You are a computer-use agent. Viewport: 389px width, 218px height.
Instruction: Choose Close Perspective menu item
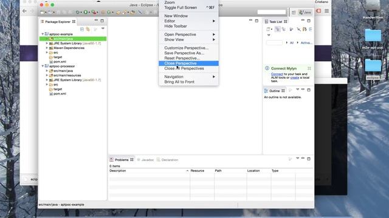(188, 63)
